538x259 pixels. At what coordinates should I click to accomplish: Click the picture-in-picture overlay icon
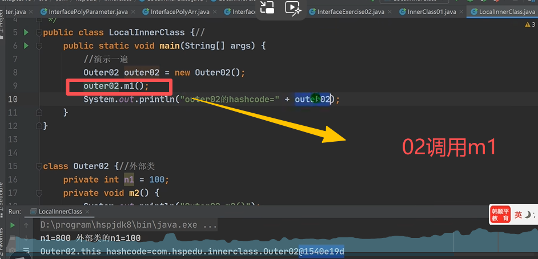tap(267, 7)
